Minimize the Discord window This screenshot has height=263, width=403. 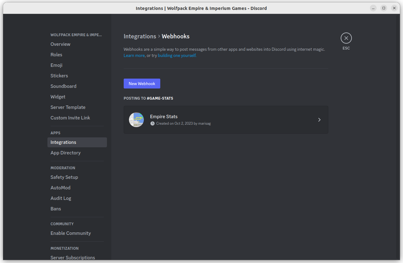tap(373, 8)
